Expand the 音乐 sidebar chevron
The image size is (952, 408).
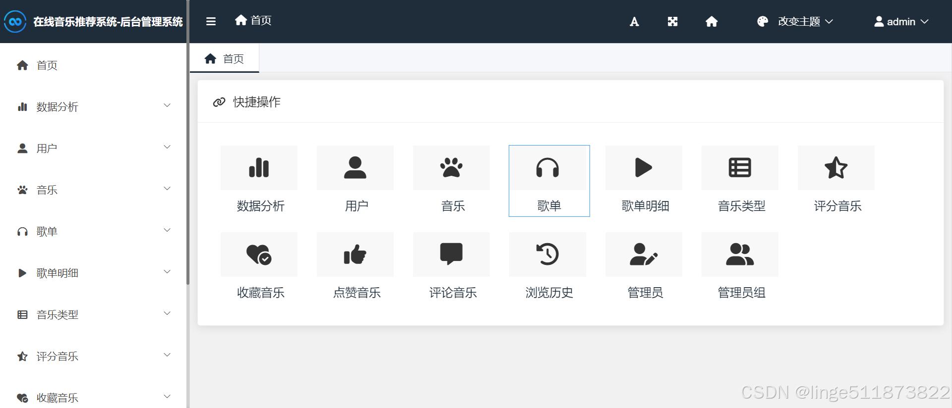tap(167, 189)
